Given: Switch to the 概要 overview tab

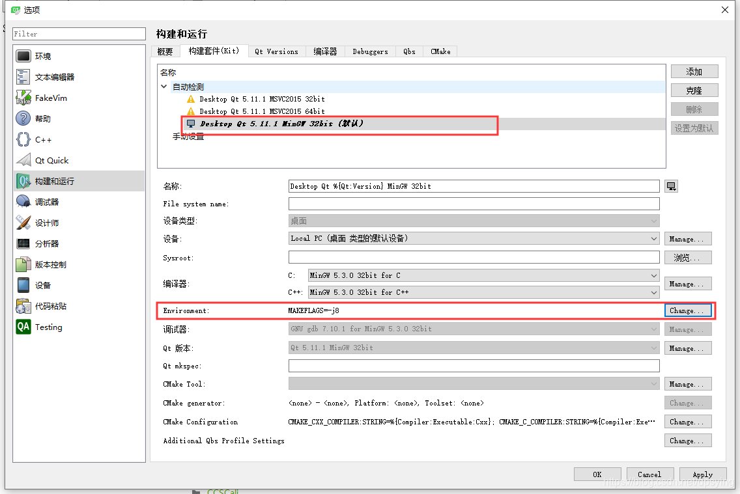Looking at the screenshot, I should coord(165,51).
